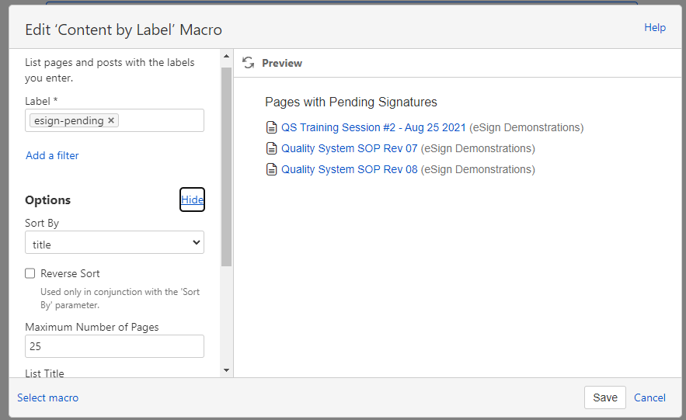Open Quality System SOP Rev 08 link
This screenshot has height=420, width=686.
point(349,169)
